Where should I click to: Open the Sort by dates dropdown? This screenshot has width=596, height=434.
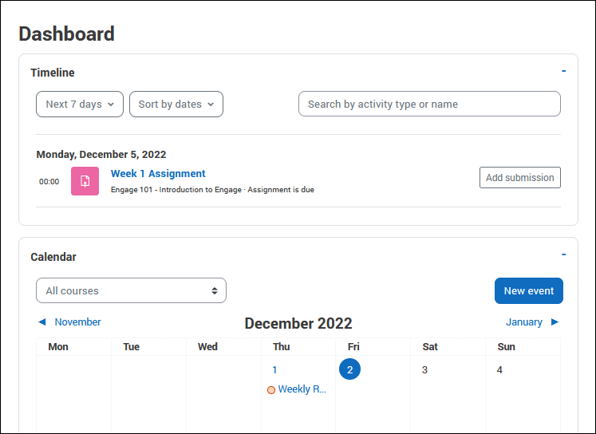coord(176,105)
